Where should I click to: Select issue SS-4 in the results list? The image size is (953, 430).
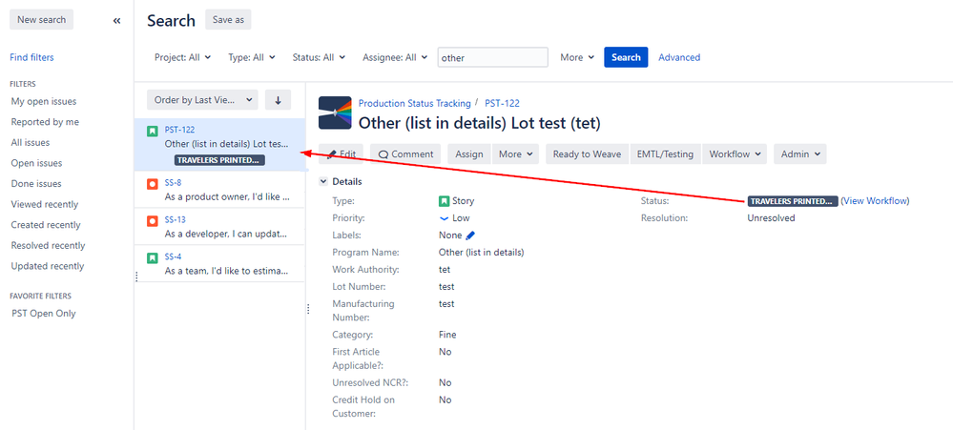pos(219,263)
